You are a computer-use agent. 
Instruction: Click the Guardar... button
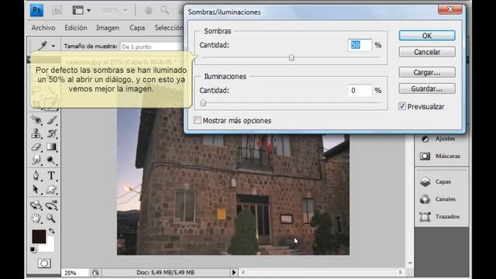pos(427,88)
